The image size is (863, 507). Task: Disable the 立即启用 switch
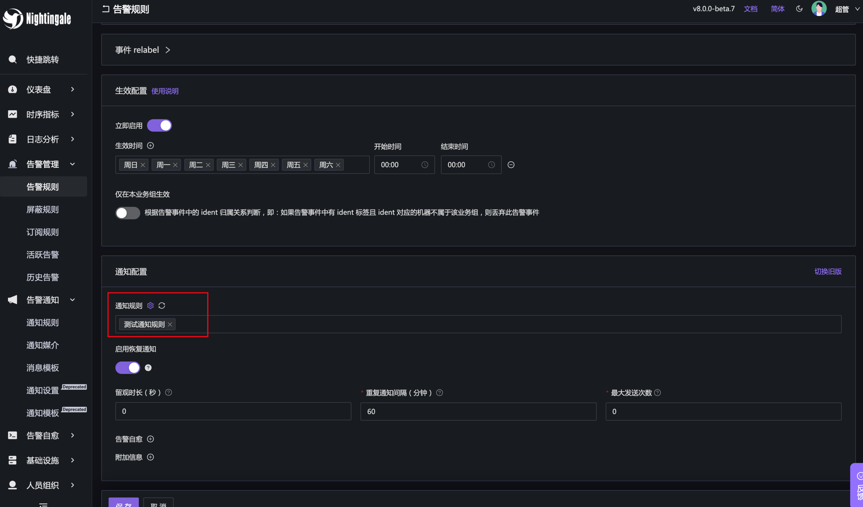(x=159, y=125)
